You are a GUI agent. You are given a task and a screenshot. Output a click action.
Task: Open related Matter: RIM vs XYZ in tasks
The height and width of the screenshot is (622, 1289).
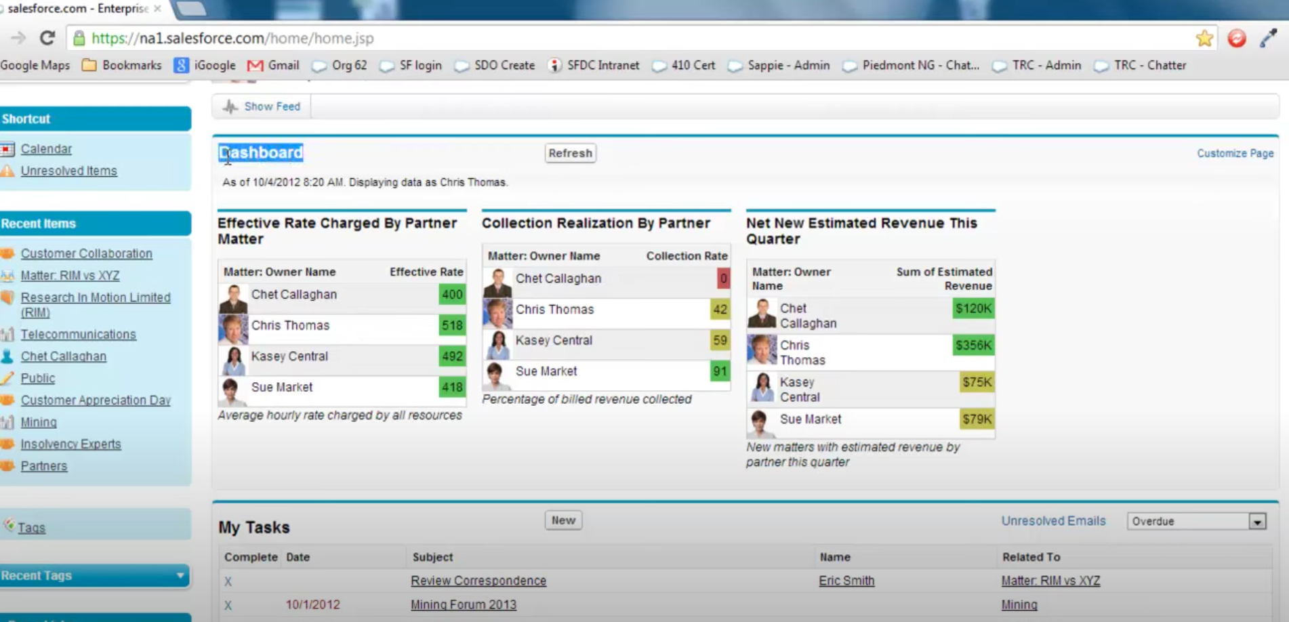[1050, 581]
